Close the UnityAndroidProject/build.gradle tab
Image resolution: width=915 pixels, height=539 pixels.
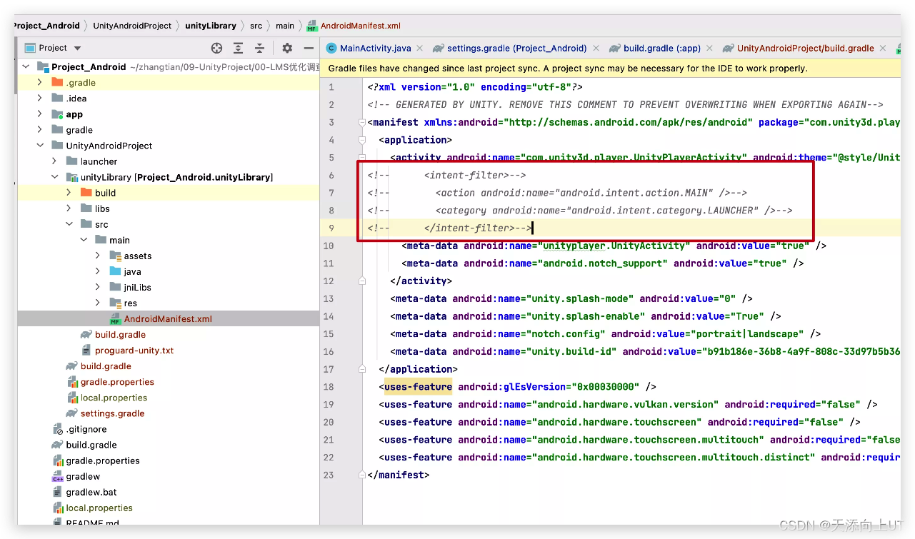884,48
